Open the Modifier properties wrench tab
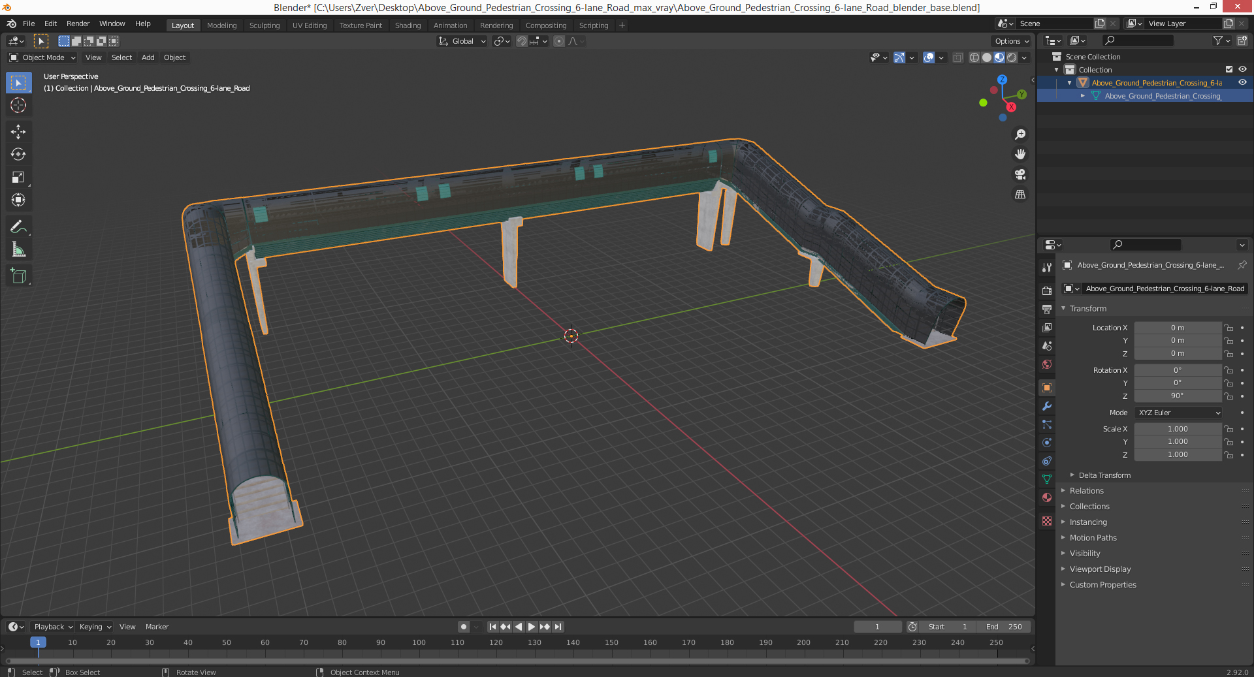Image resolution: width=1254 pixels, height=677 pixels. point(1047,406)
